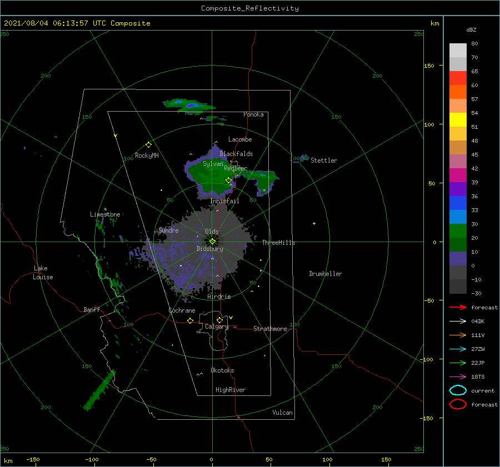Click the cyan 27ZW arrow legend icon
The width and height of the screenshot is (500, 467).
click(x=458, y=349)
